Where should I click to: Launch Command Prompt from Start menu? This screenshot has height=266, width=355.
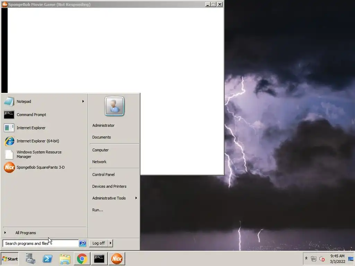[44, 115]
